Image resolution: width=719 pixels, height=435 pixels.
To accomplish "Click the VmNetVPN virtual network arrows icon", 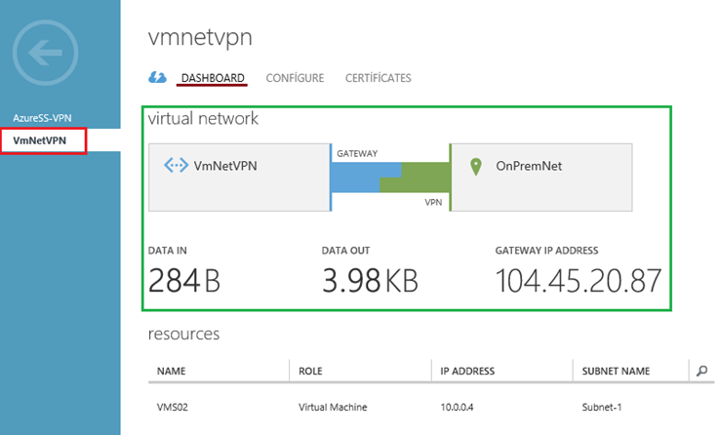I will pos(176,165).
